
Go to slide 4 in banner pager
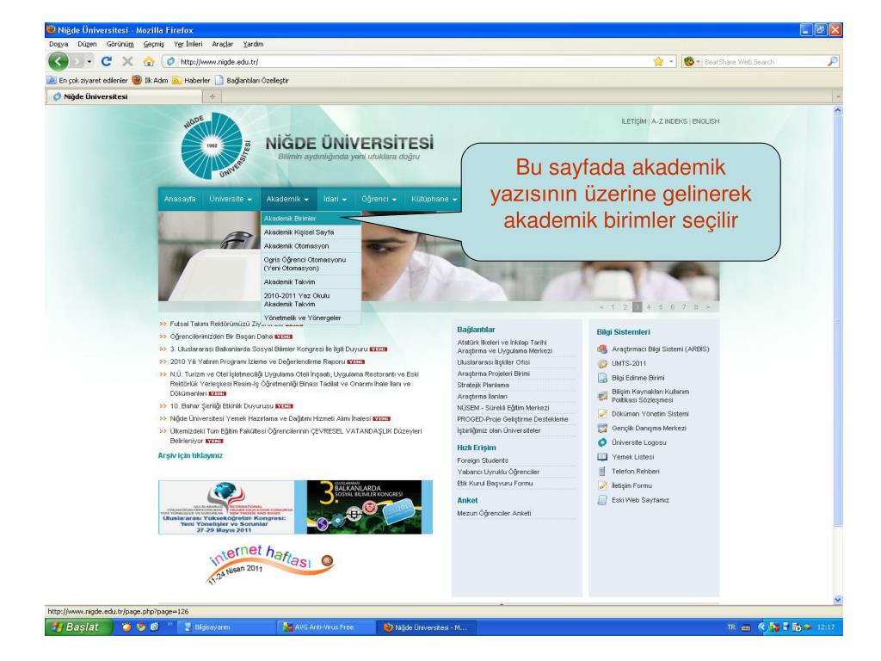[x=649, y=307]
